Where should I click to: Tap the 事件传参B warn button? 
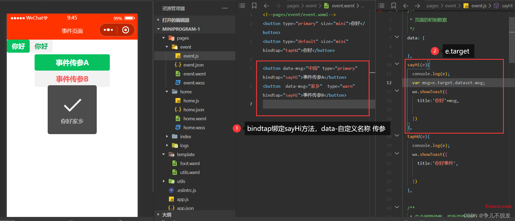72,79
